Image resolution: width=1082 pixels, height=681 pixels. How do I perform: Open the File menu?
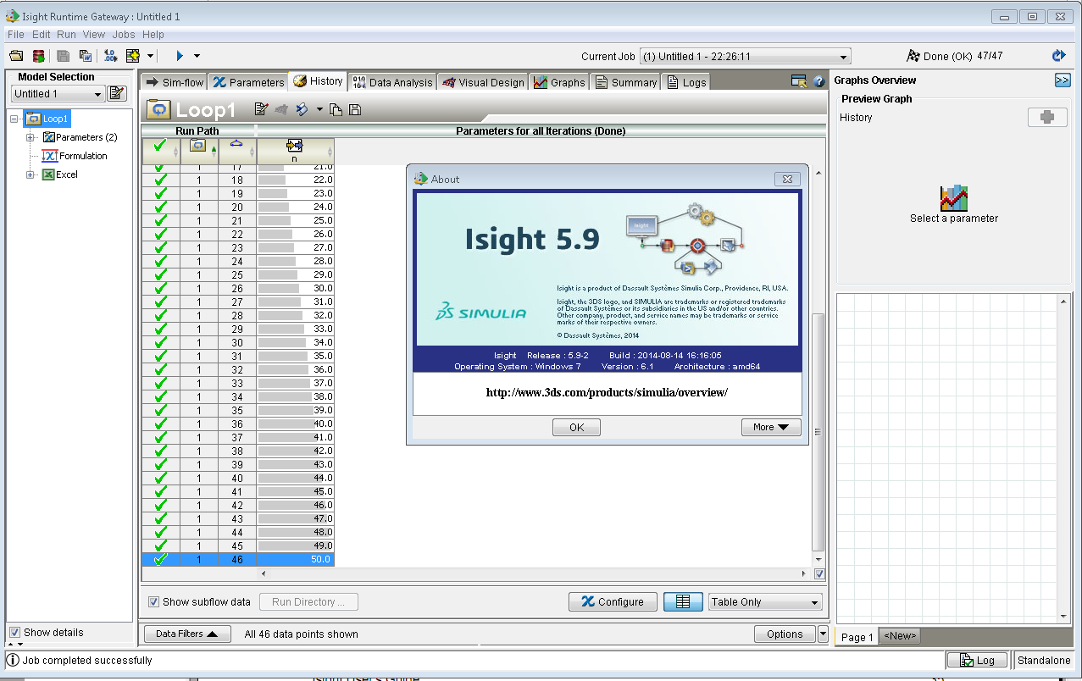point(15,35)
